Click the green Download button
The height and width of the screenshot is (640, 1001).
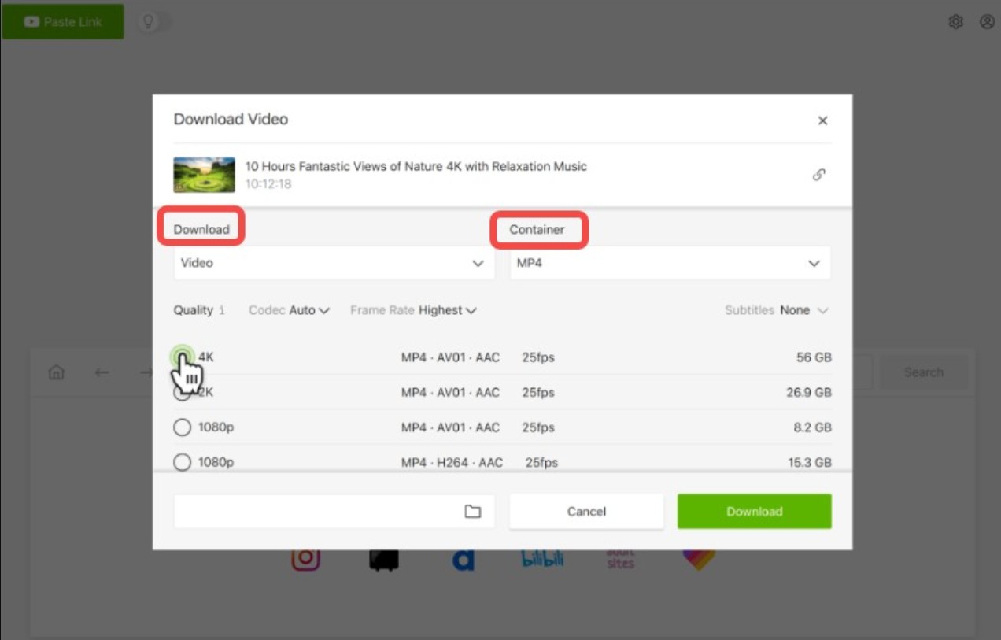click(x=754, y=511)
